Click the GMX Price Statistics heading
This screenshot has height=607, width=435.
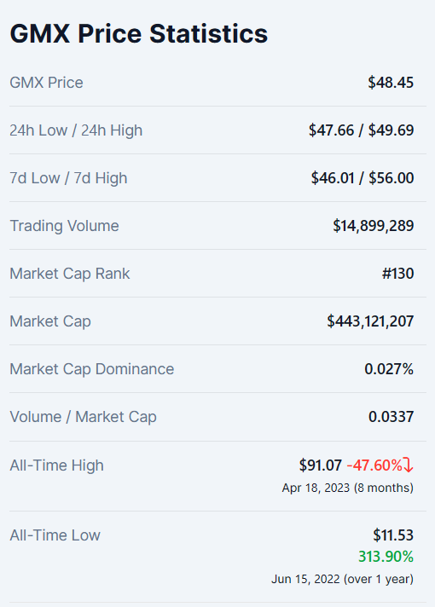point(139,34)
